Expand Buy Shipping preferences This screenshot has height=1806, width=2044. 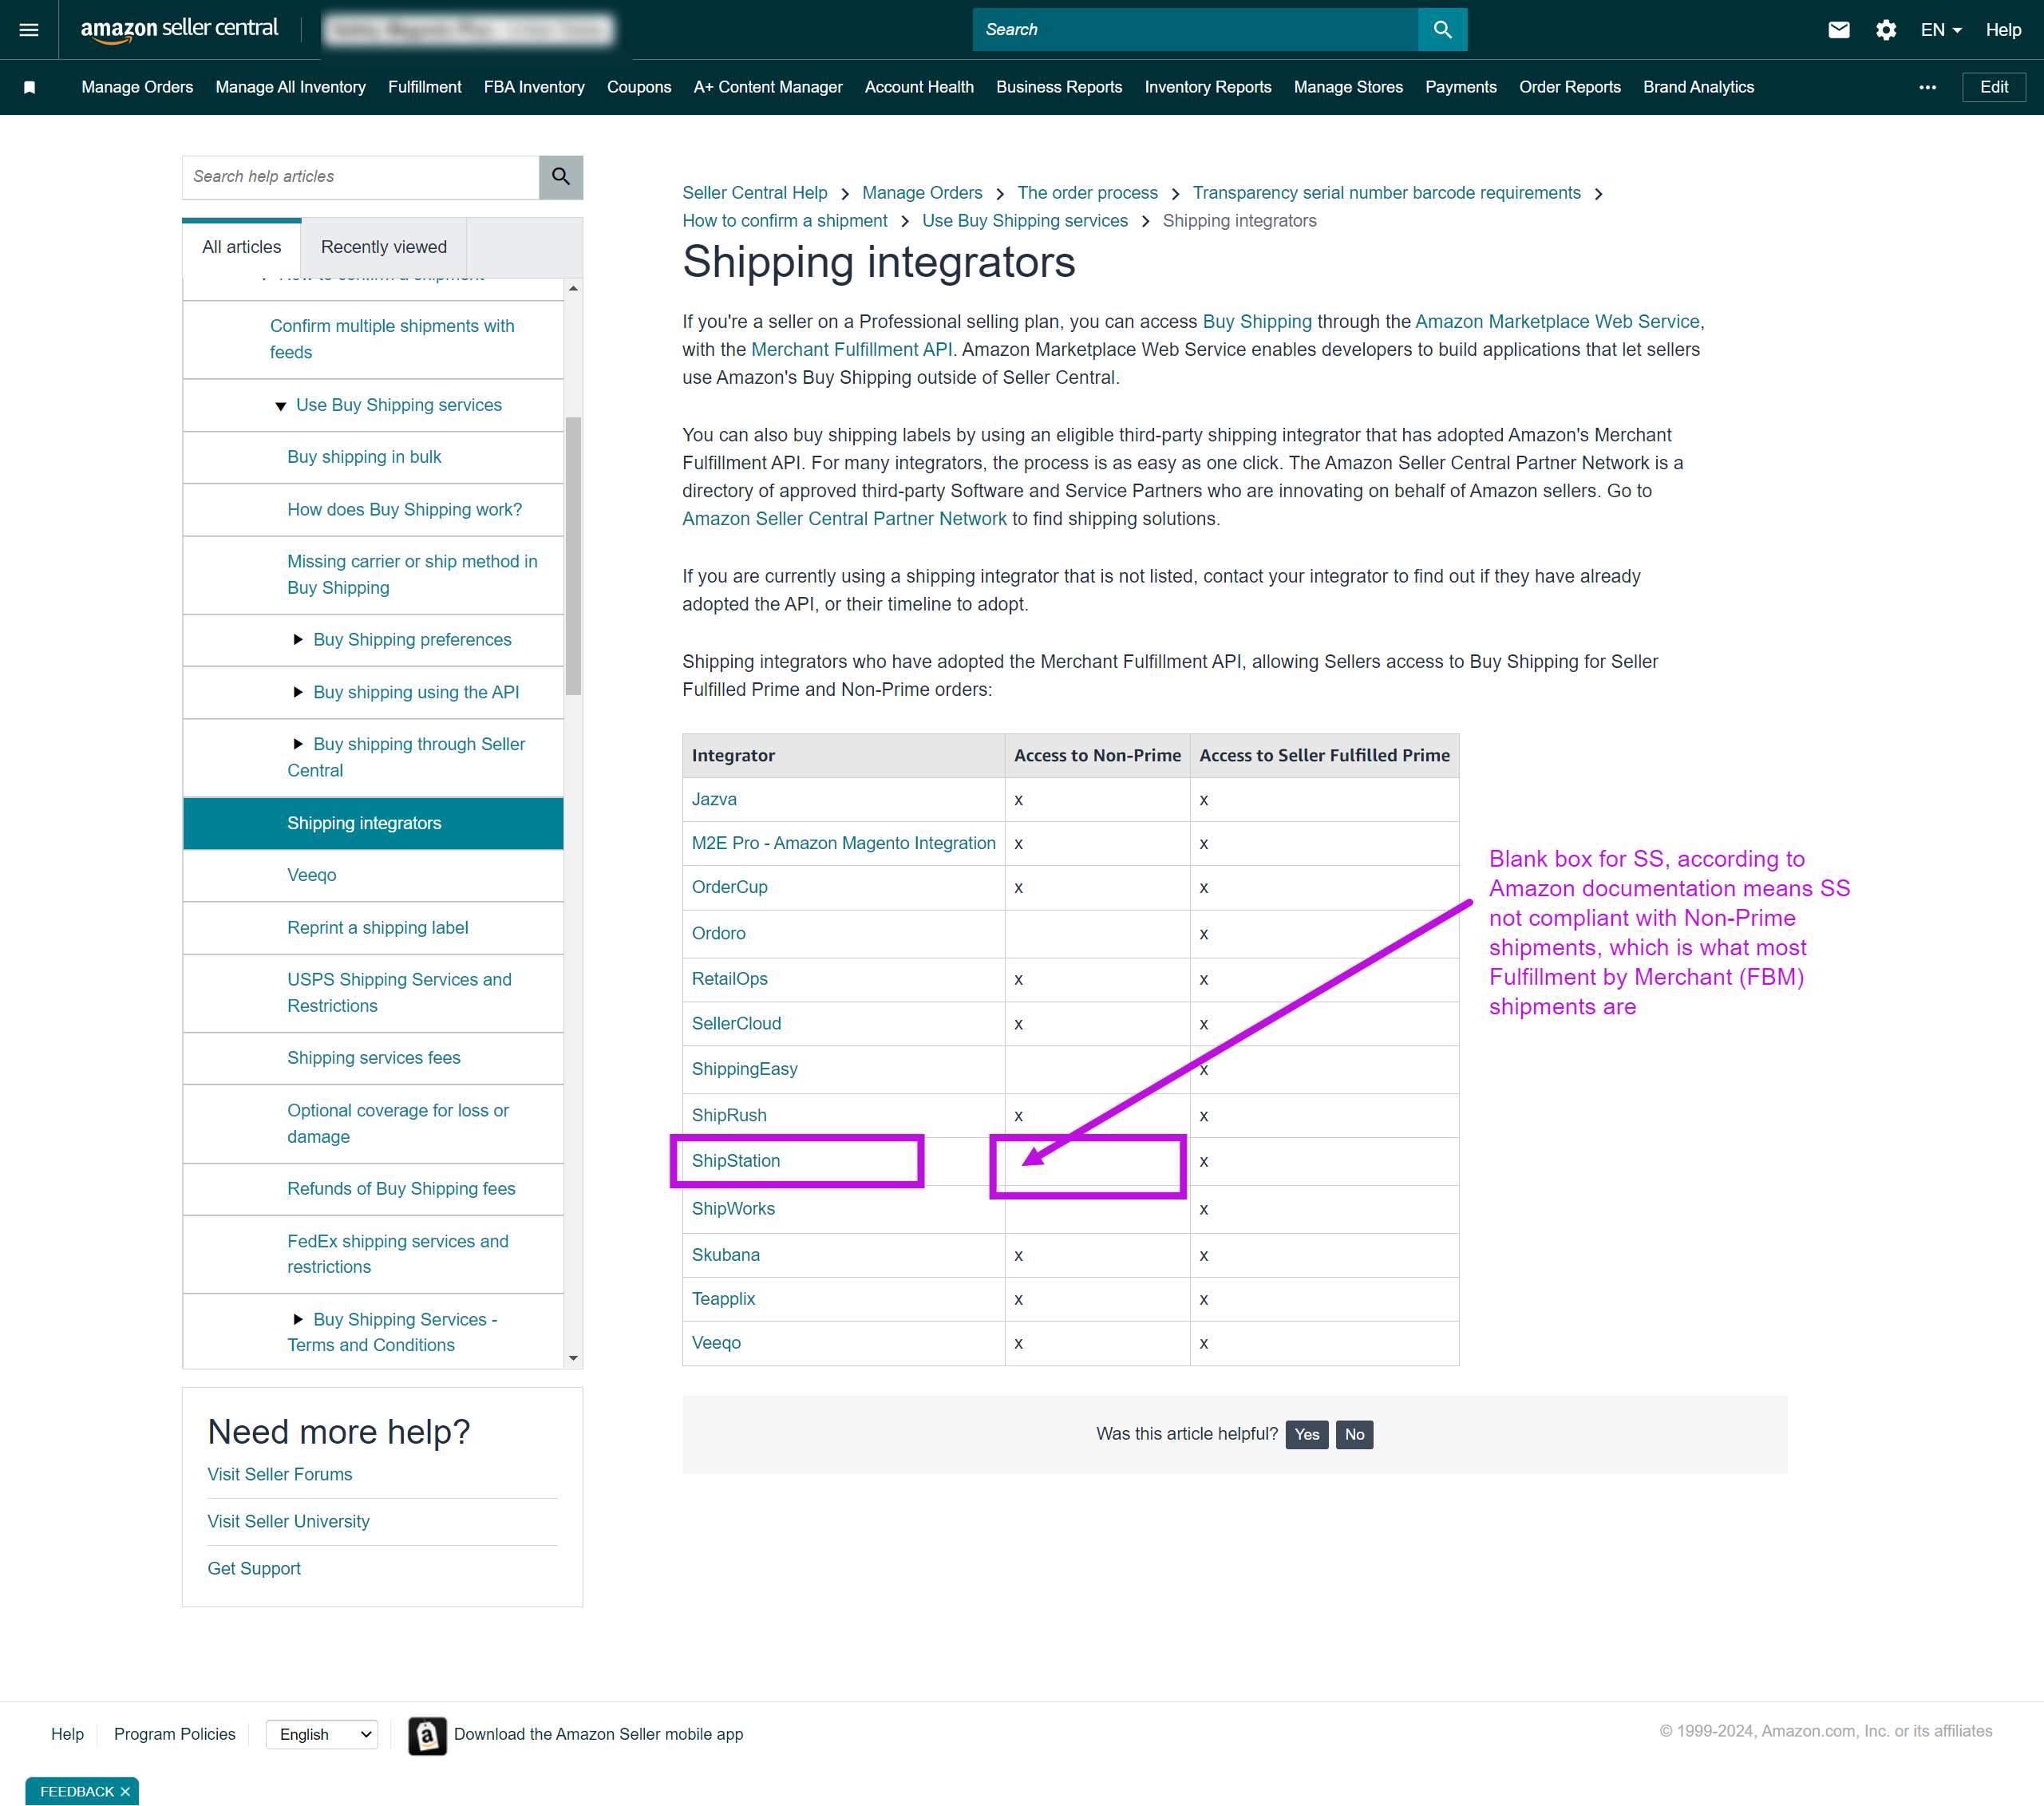pos(297,640)
